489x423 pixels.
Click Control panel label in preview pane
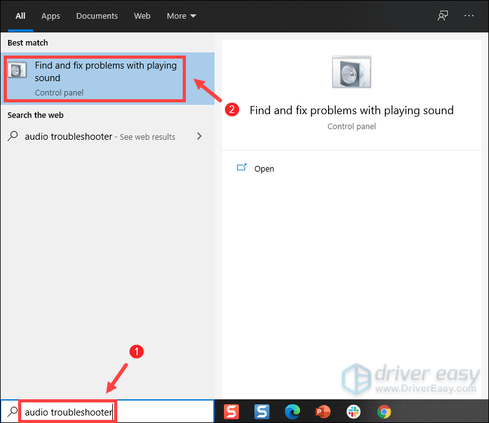(x=352, y=126)
